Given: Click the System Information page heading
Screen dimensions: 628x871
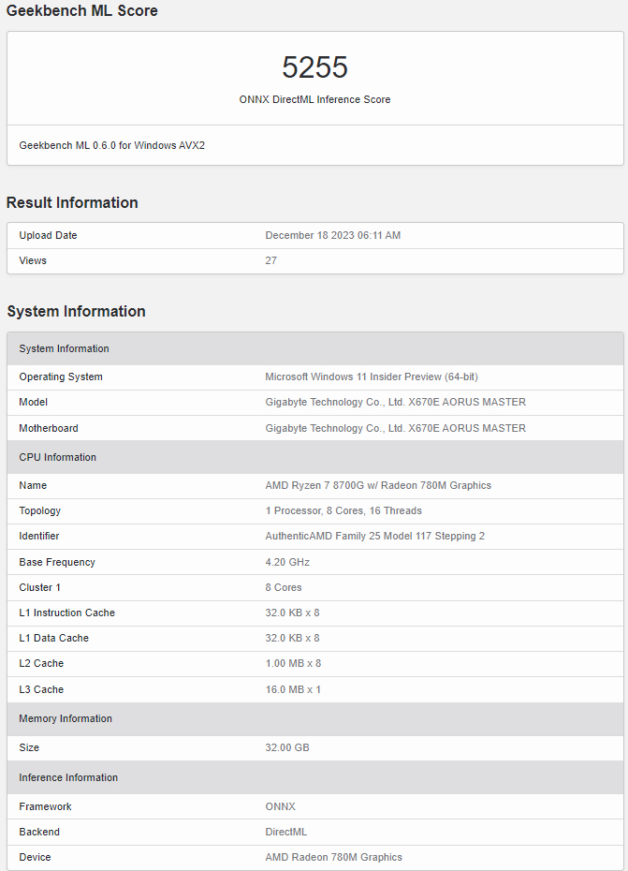Looking at the screenshot, I should (x=76, y=311).
